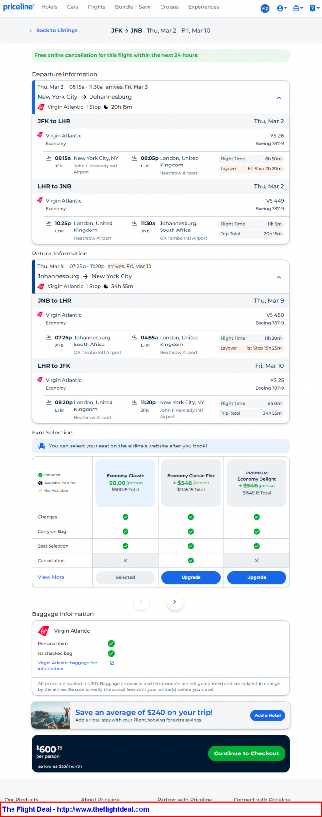This screenshot has height=817, width=322.
Task: Open the My Trips briefcase dropdown
Action: [x=298, y=8]
